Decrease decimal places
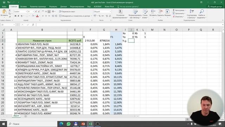This screenshot has height=127, width=225. pos(110,16)
